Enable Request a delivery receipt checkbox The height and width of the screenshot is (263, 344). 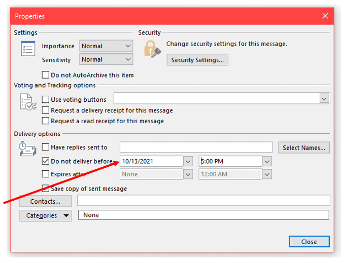(x=46, y=110)
